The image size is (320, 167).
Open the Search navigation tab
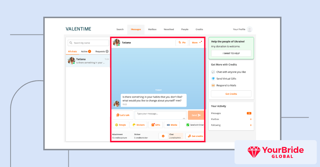(x=120, y=29)
